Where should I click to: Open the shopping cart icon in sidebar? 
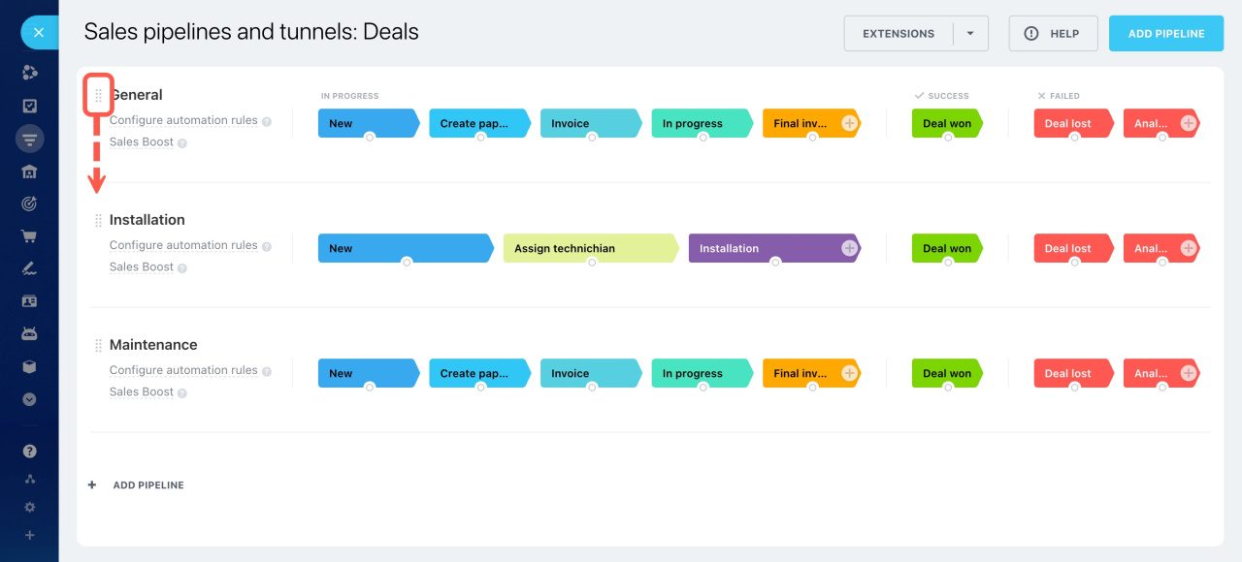click(29, 235)
